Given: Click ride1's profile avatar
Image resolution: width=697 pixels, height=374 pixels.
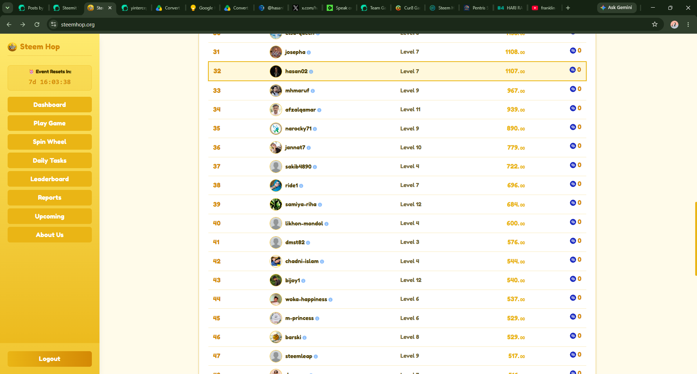Looking at the screenshot, I should pyautogui.click(x=276, y=186).
